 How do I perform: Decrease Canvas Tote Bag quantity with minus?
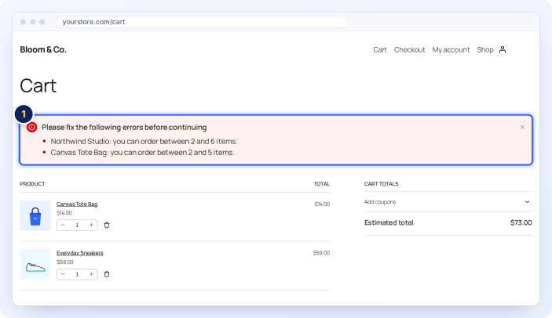[x=63, y=225]
